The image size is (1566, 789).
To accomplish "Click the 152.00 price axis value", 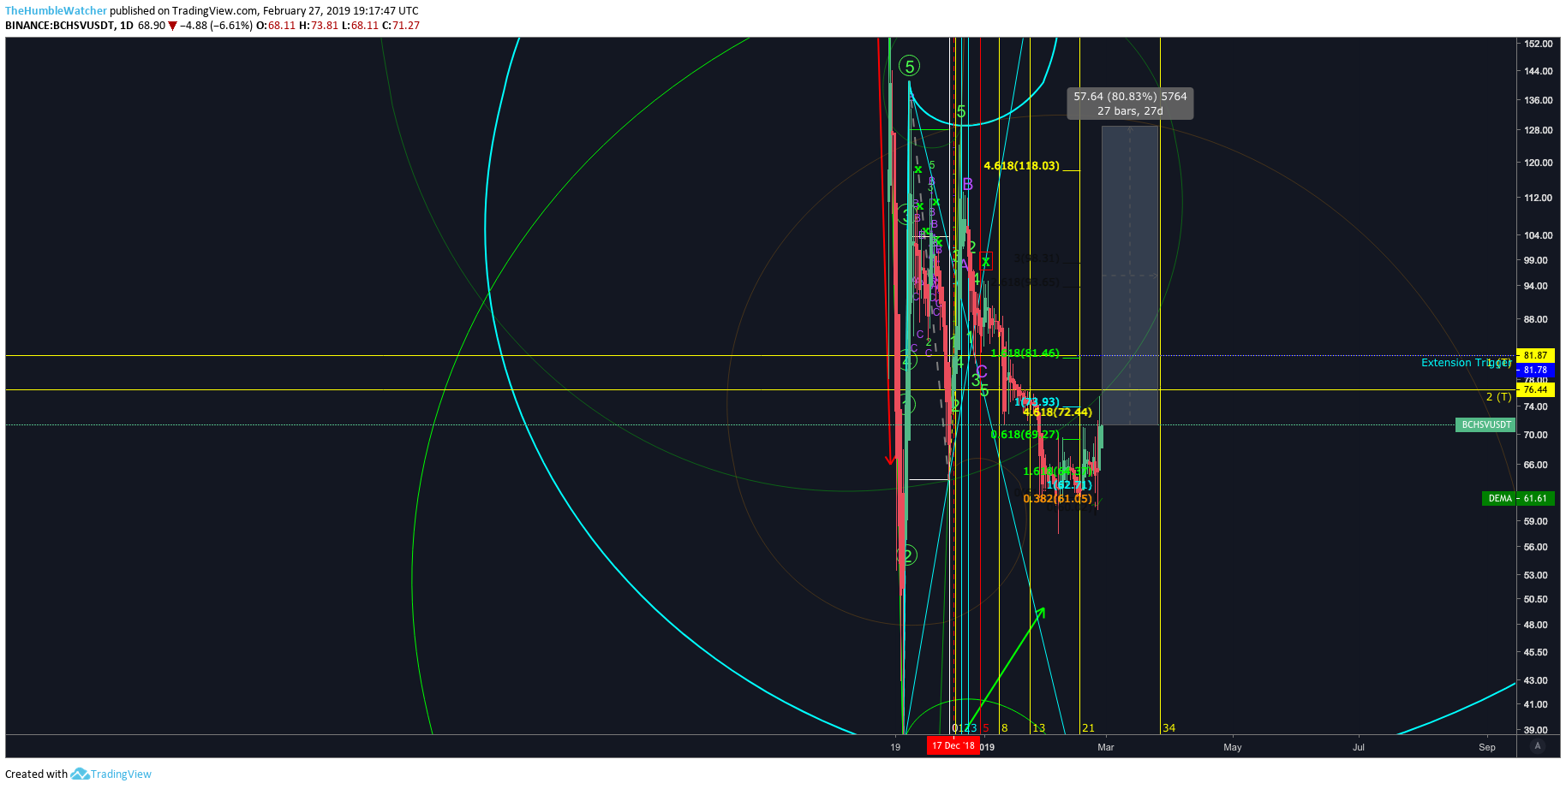I will pos(1539,44).
